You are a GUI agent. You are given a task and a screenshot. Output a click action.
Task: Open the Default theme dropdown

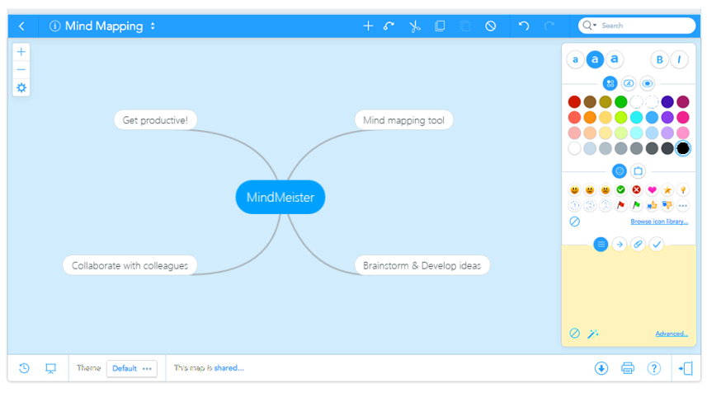coord(131,368)
